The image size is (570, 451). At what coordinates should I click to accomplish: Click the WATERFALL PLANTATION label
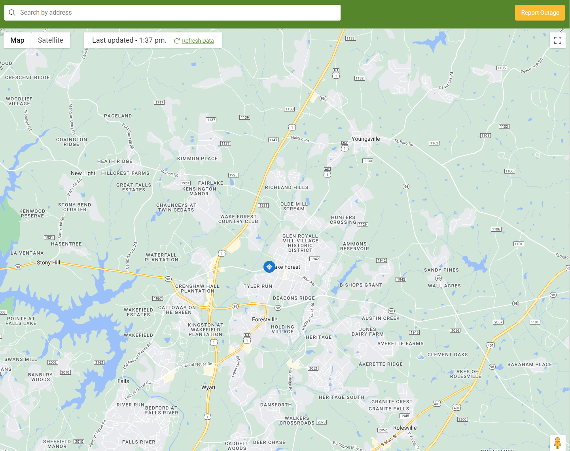pyautogui.click(x=161, y=257)
